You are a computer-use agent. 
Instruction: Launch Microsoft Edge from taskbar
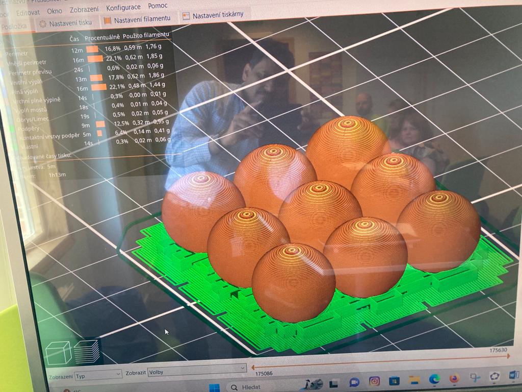[x=434, y=379]
